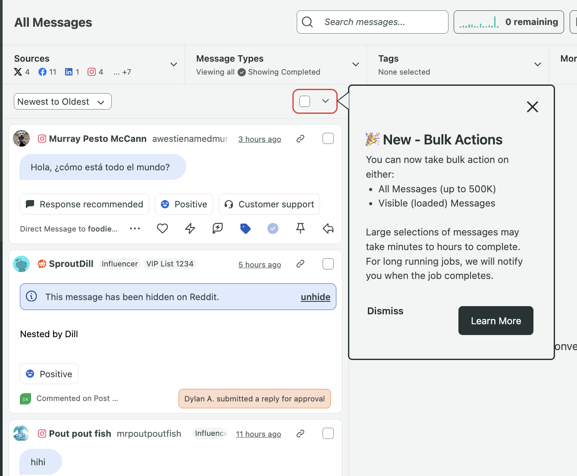Click the Nested by Dill text
The image size is (577, 476).
pyautogui.click(x=49, y=334)
